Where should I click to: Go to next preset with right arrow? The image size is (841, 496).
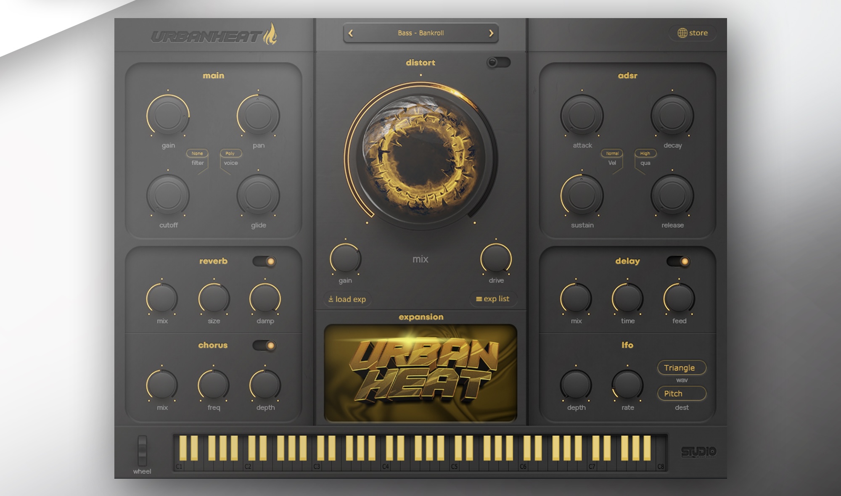click(x=491, y=33)
